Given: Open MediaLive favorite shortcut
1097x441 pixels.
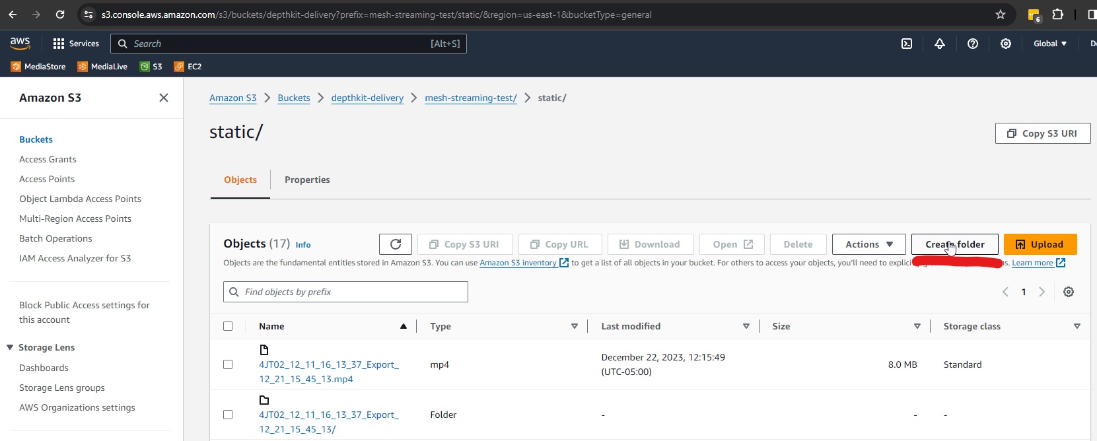Looking at the screenshot, I should [102, 67].
